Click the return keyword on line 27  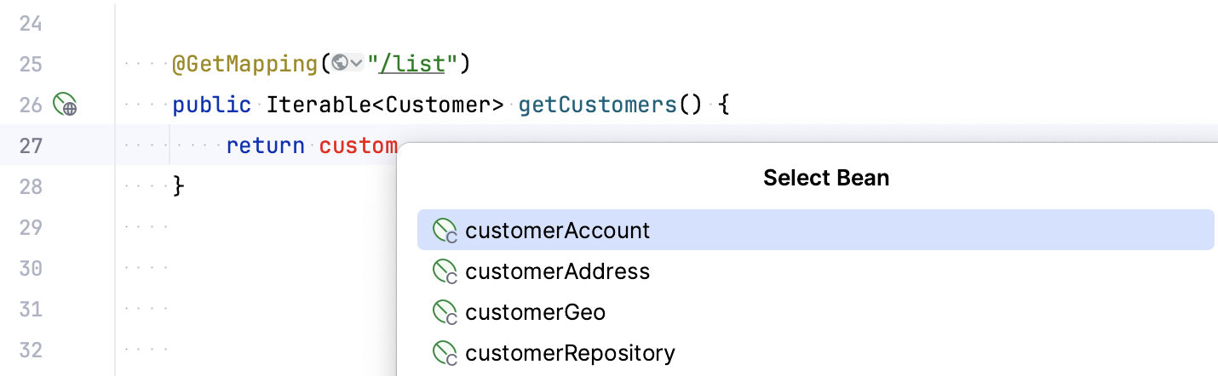click(x=265, y=145)
